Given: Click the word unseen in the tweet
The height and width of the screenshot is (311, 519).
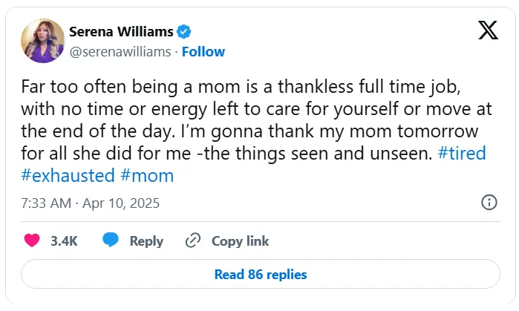Looking at the screenshot, I should [401, 153].
